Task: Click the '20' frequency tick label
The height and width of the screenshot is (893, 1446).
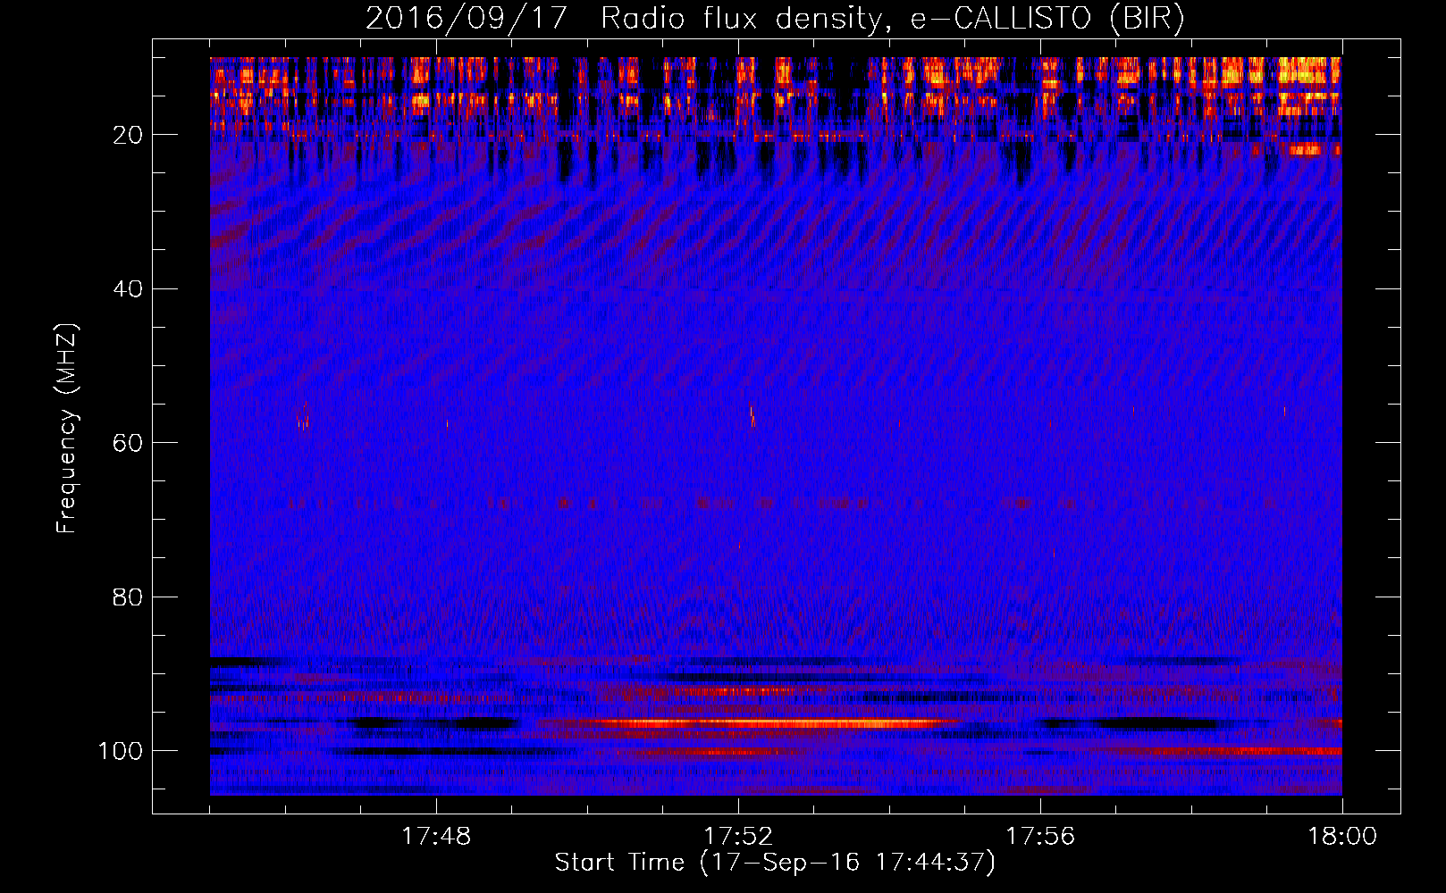Action: 129,135
